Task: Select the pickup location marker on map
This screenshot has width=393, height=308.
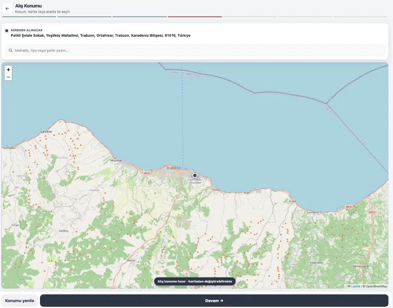Action: click(195, 175)
